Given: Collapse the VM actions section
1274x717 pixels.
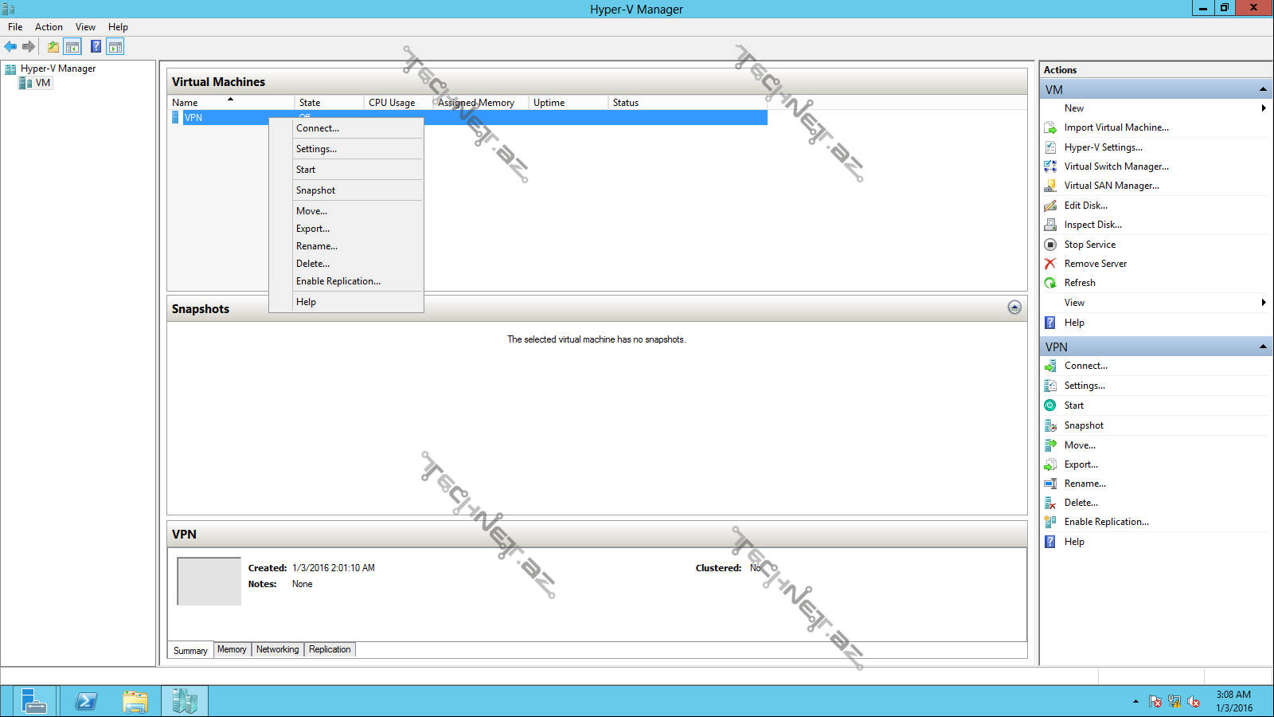Looking at the screenshot, I should click(x=1263, y=89).
